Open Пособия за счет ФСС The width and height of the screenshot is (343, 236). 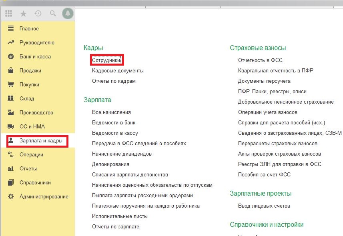click(264, 175)
